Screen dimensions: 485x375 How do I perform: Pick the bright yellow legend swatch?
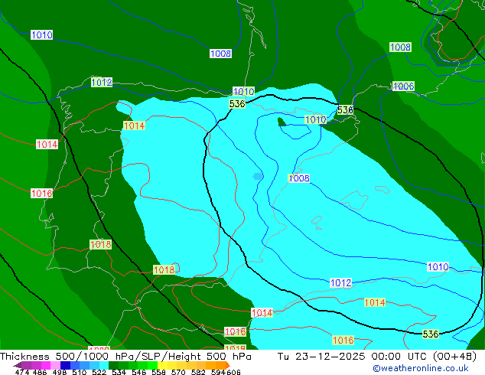click(162, 365)
